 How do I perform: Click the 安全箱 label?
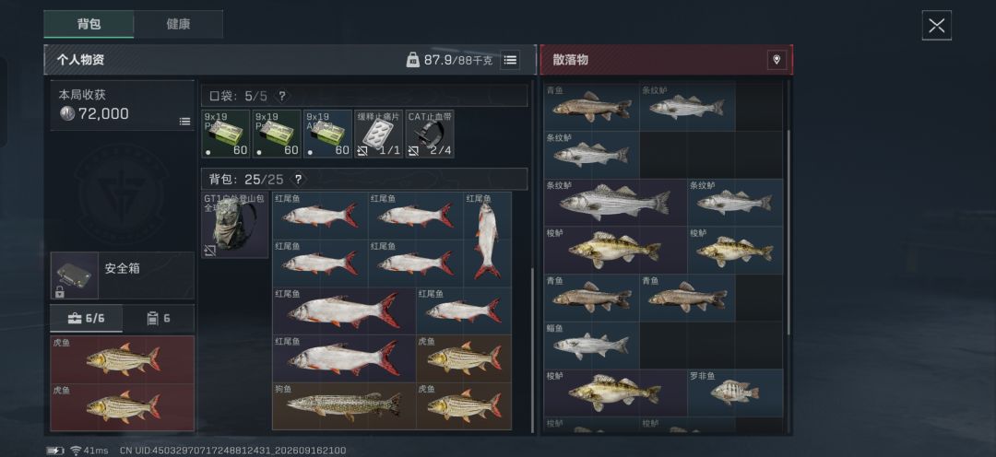click(122, 268)
